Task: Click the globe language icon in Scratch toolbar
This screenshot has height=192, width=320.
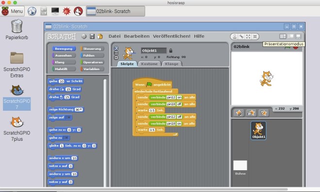Action: 84,36
